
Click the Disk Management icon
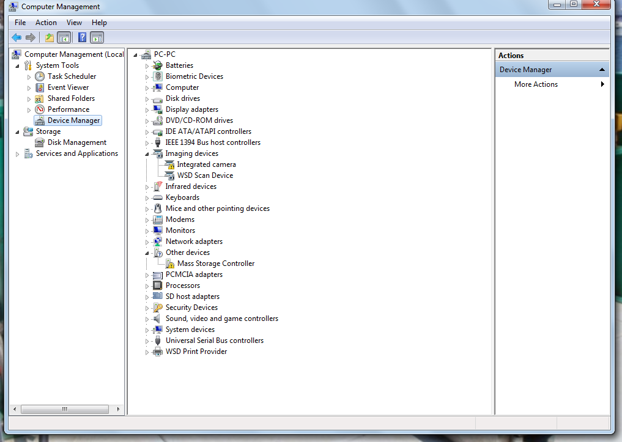[40, 142]
